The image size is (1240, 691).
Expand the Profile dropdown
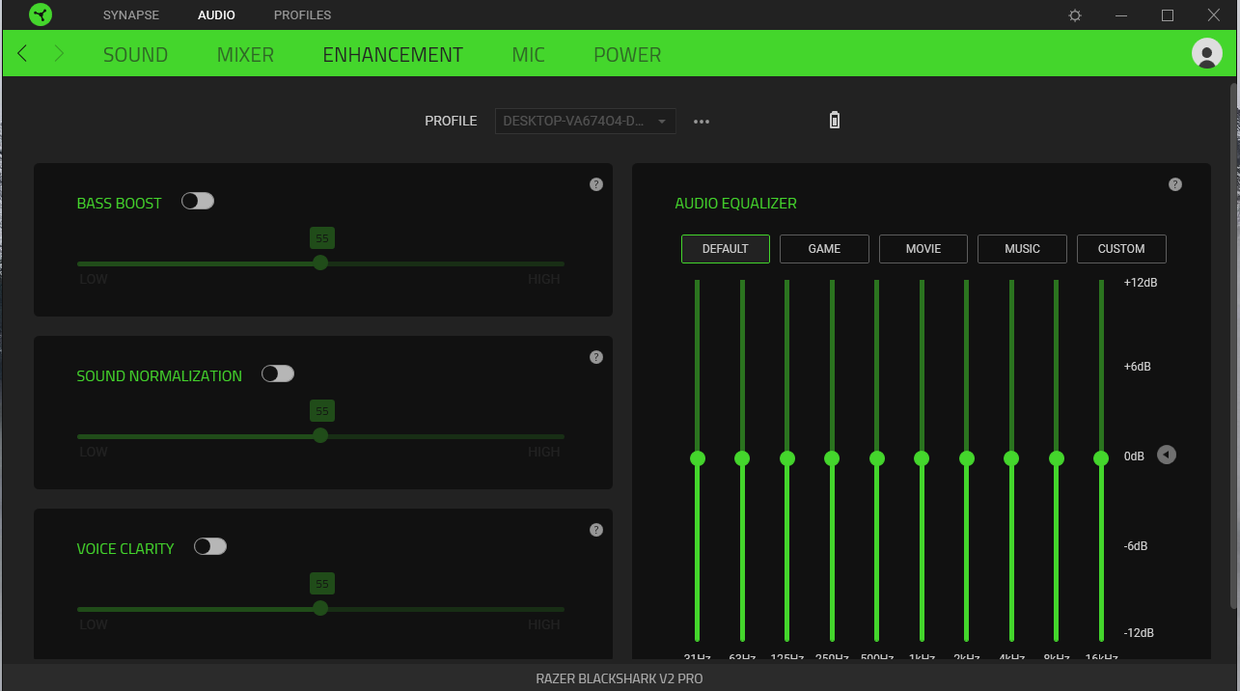point(586,122)
